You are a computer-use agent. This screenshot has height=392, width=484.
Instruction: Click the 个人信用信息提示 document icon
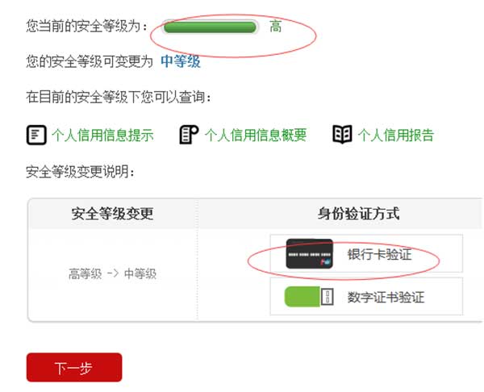36,135
